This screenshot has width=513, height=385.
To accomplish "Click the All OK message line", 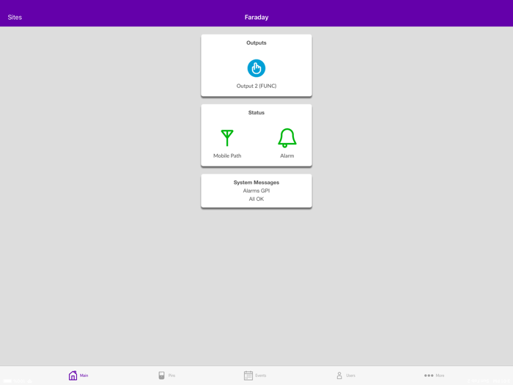I will (x=256, y=199).
